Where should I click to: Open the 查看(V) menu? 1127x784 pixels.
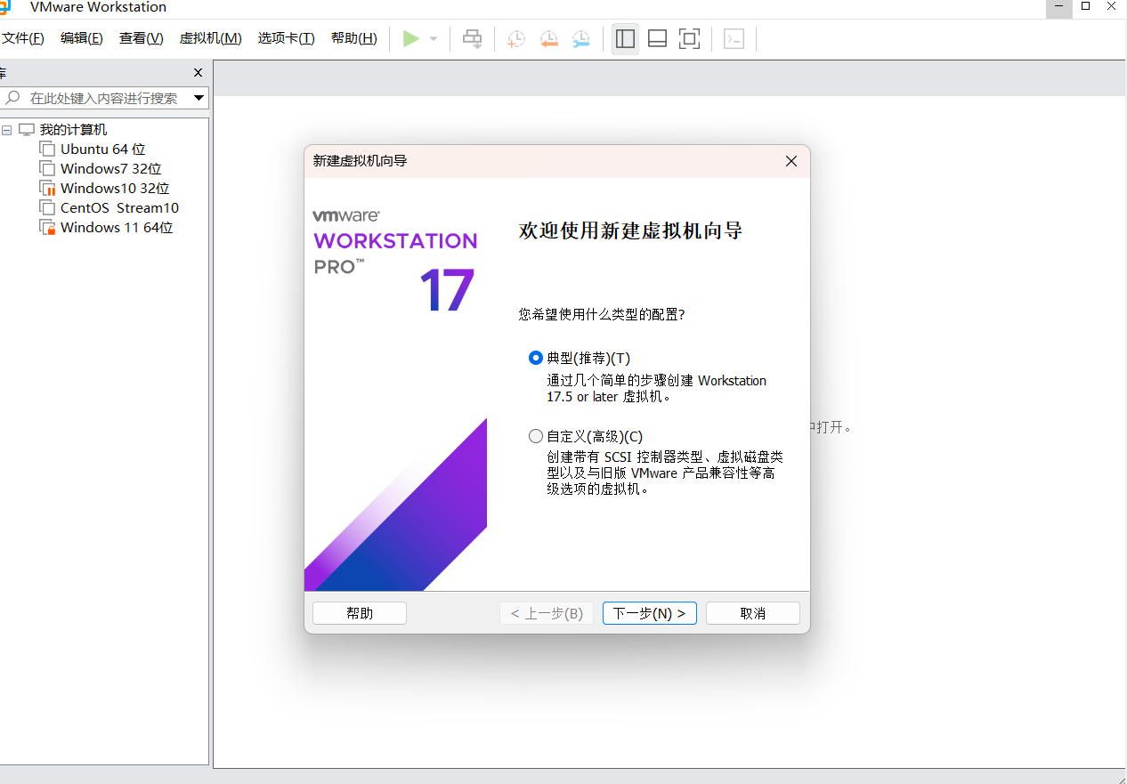[142, 38]
